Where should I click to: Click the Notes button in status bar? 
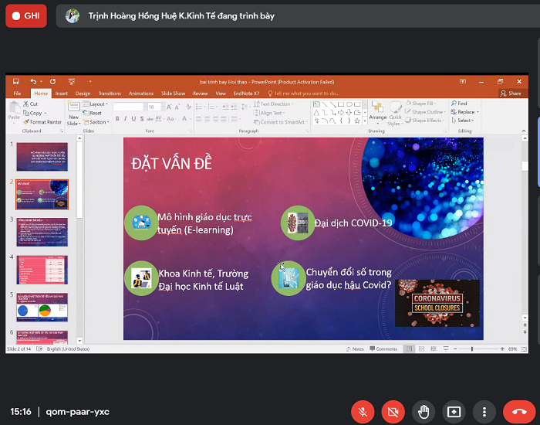pos(356,349)
